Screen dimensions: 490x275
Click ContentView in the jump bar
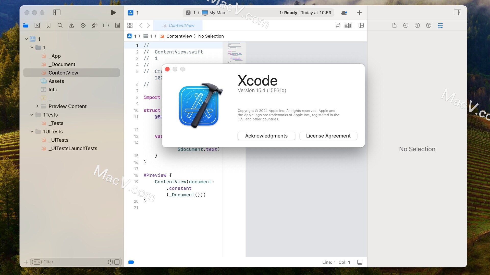[x=176, y=36]
